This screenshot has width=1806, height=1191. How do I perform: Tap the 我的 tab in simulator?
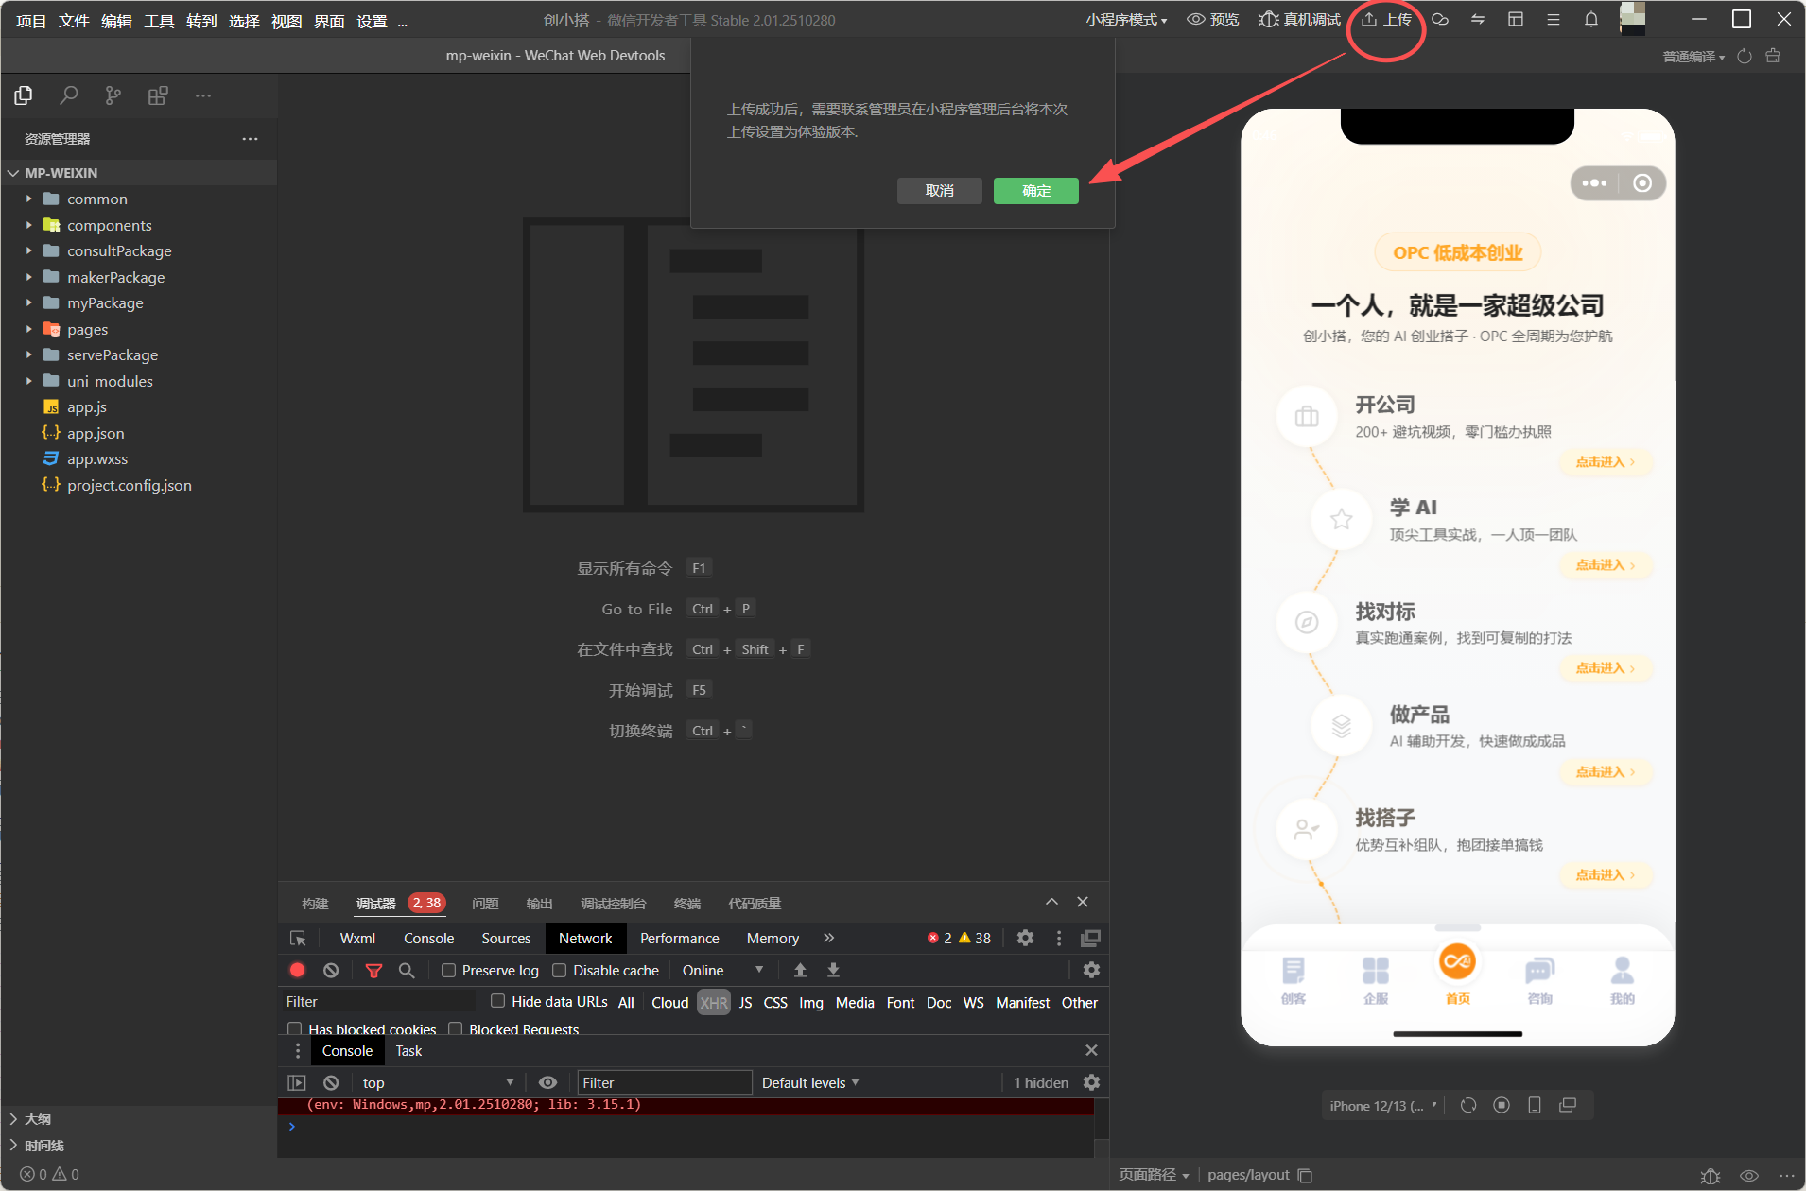(x=1622, y=979)
